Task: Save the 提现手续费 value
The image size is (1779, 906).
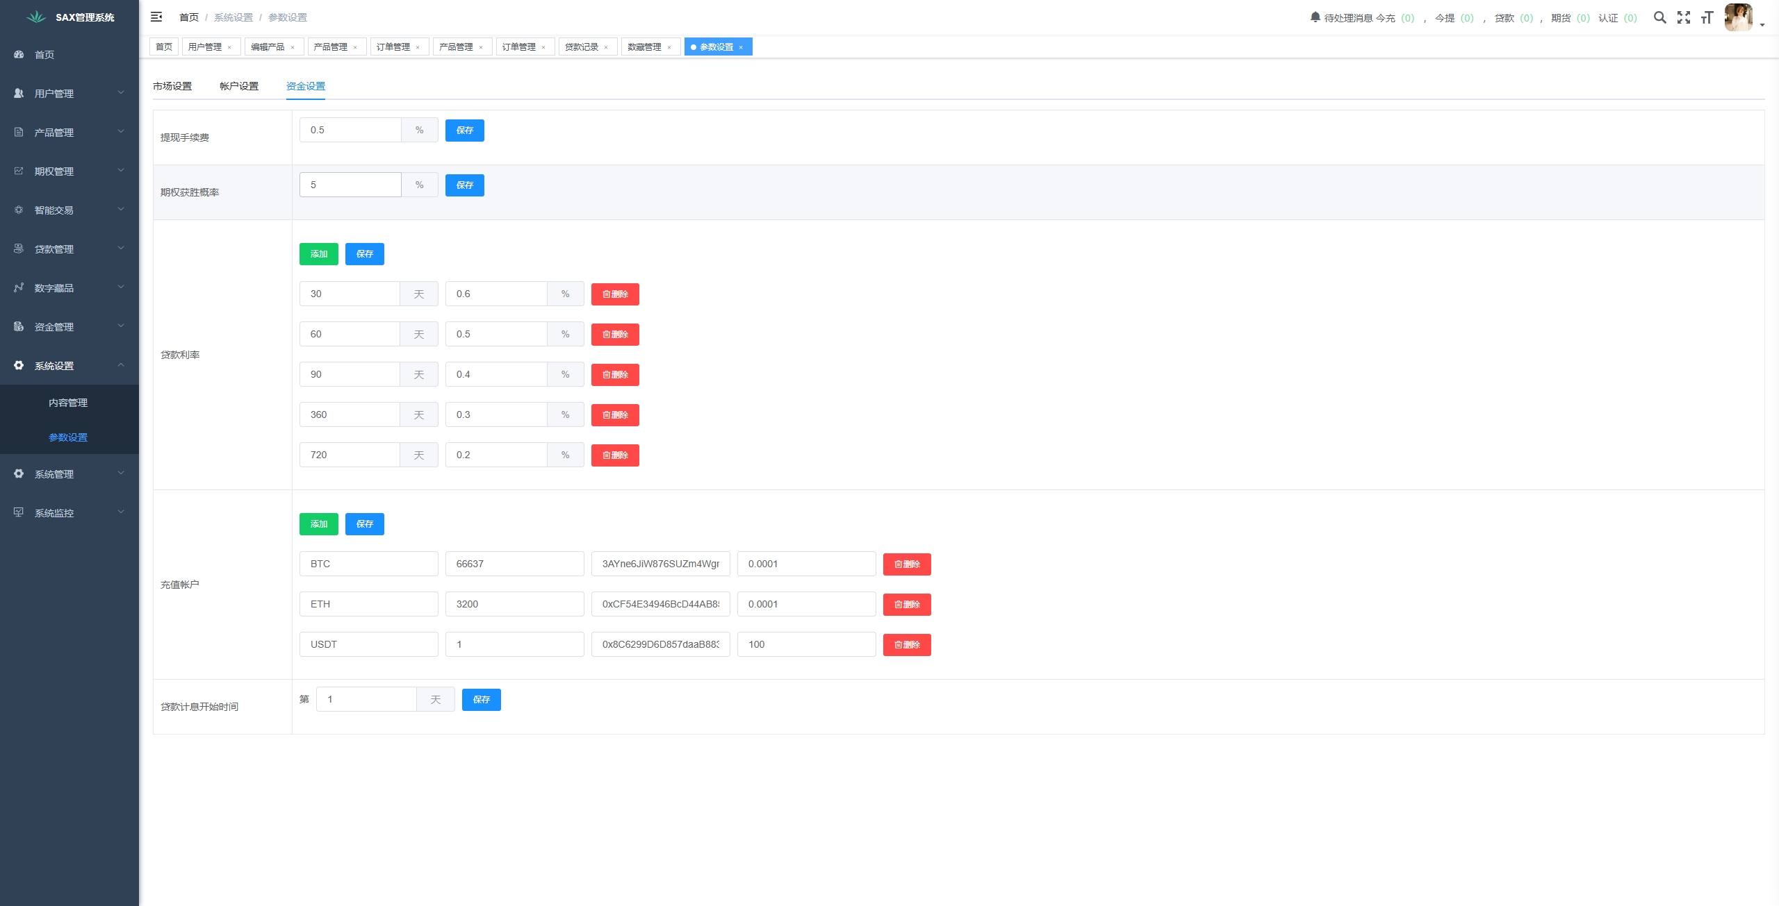Action: point(464,131)
